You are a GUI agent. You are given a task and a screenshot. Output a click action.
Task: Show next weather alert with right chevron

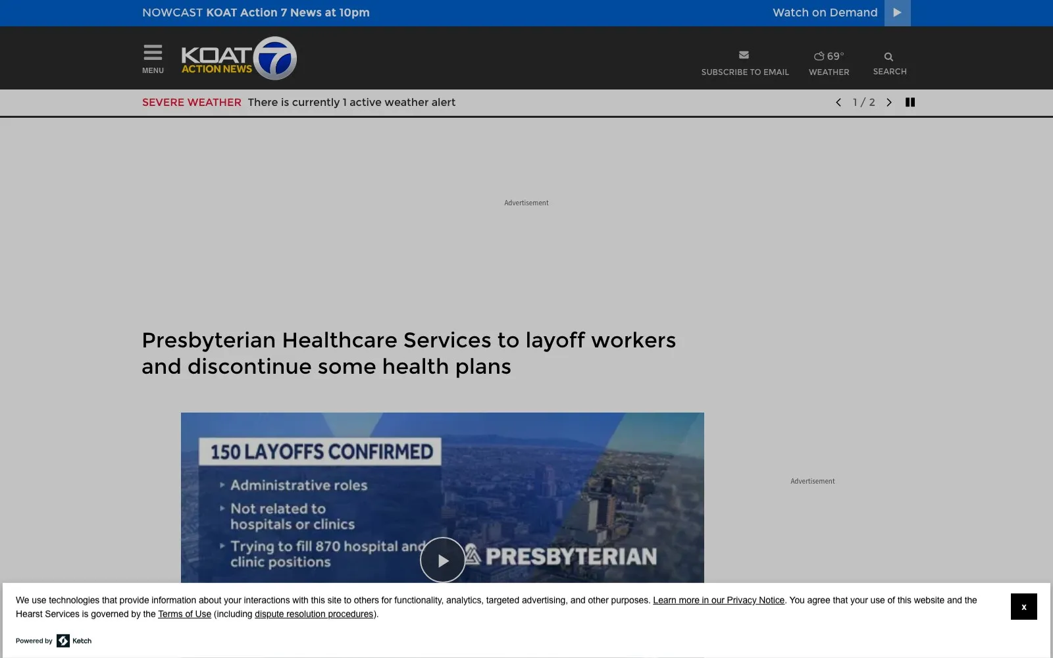tap(889, 102)
